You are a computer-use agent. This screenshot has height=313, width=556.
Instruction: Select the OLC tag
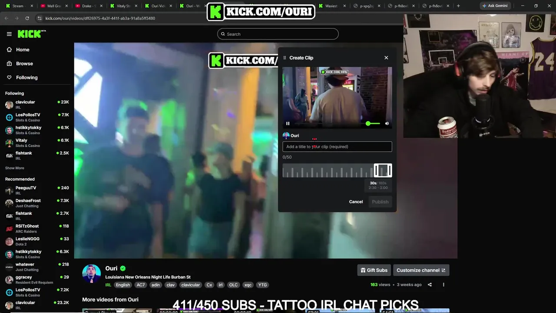point(234,285)
